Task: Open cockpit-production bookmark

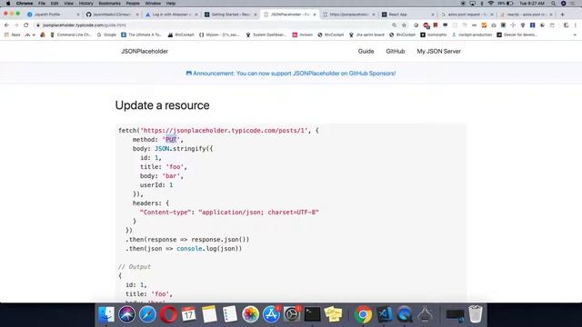Action: (x=471, y=35)
